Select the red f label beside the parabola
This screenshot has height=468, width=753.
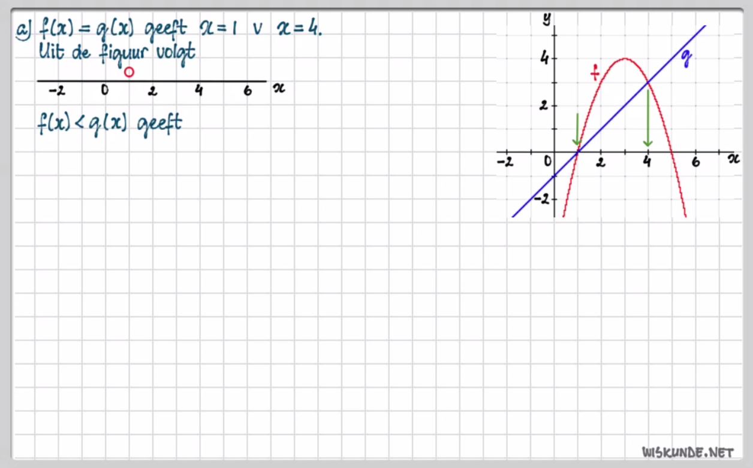tap(595, 73)
